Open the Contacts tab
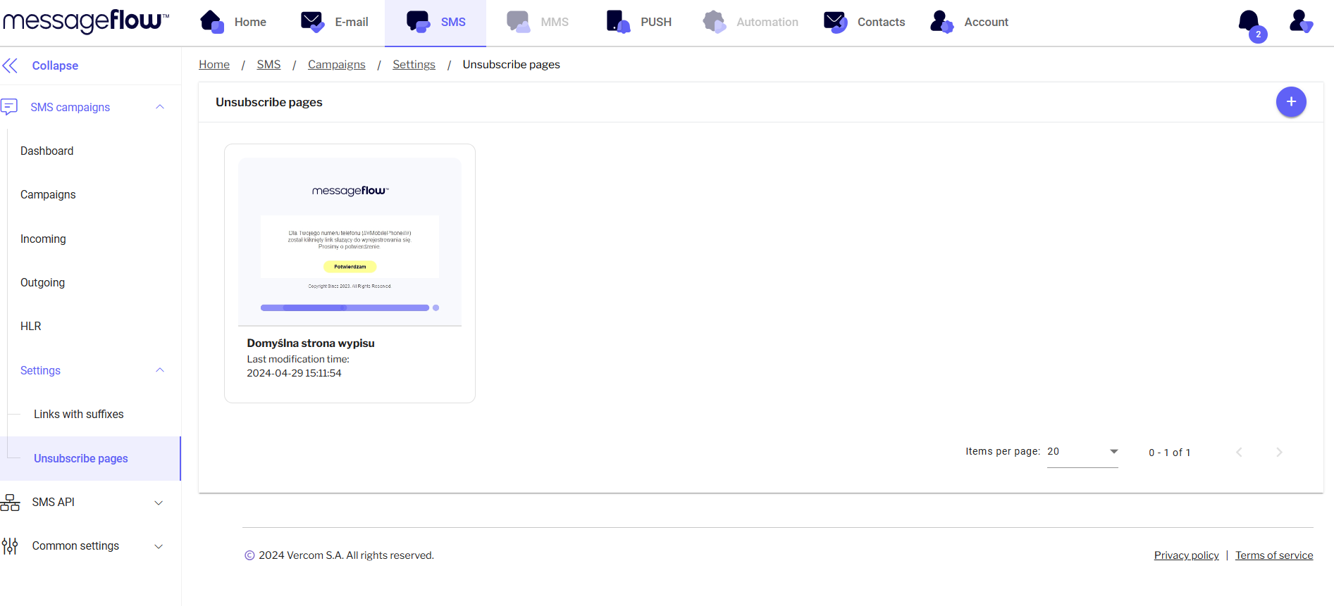1334x606 pixels. 865,23
